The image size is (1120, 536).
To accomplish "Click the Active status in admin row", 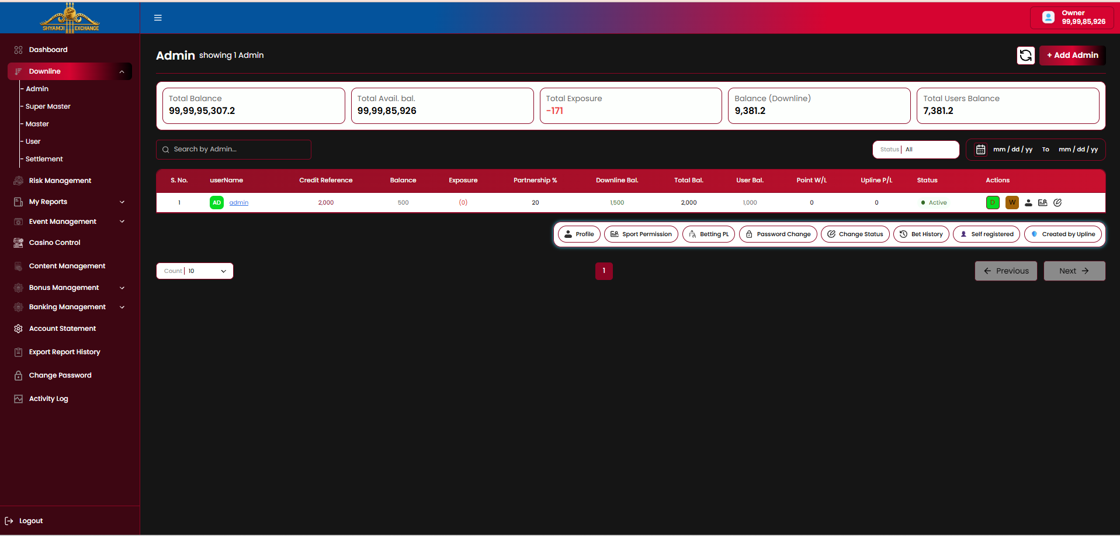I will point(934,203).
